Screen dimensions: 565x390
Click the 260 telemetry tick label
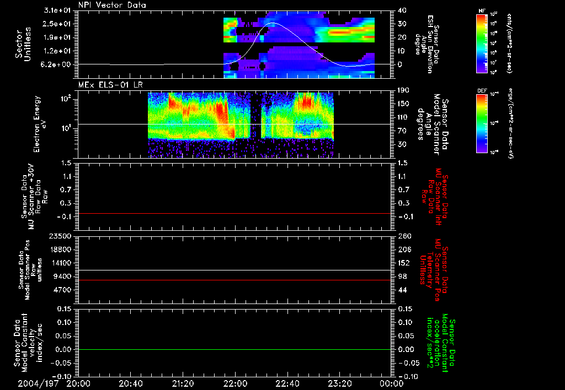coord(404,236)
